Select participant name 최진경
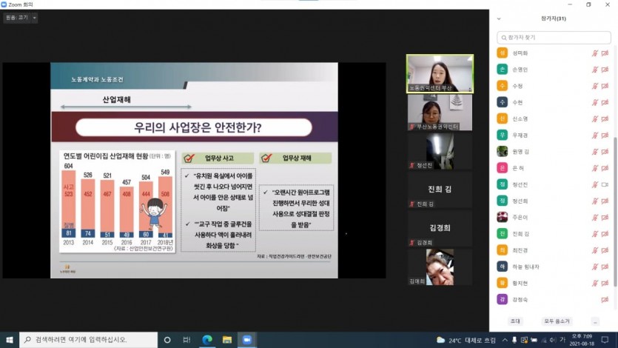The height and width of the screenshot is (348, 618). [x=520, y=251]
